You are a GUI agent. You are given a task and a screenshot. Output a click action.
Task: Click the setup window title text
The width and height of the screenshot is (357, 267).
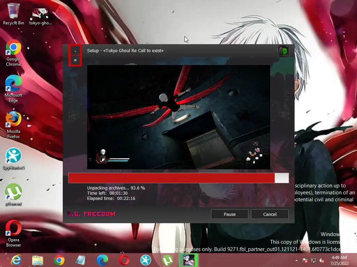(125, 51)
